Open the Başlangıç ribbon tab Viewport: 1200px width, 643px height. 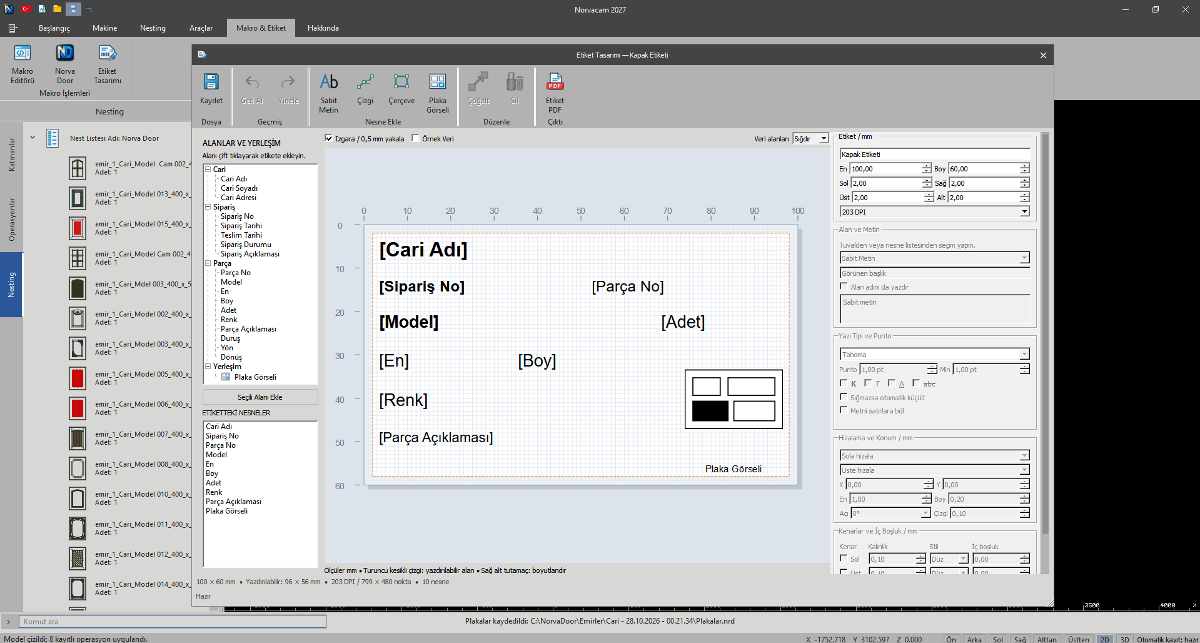[x=54, y=28]
